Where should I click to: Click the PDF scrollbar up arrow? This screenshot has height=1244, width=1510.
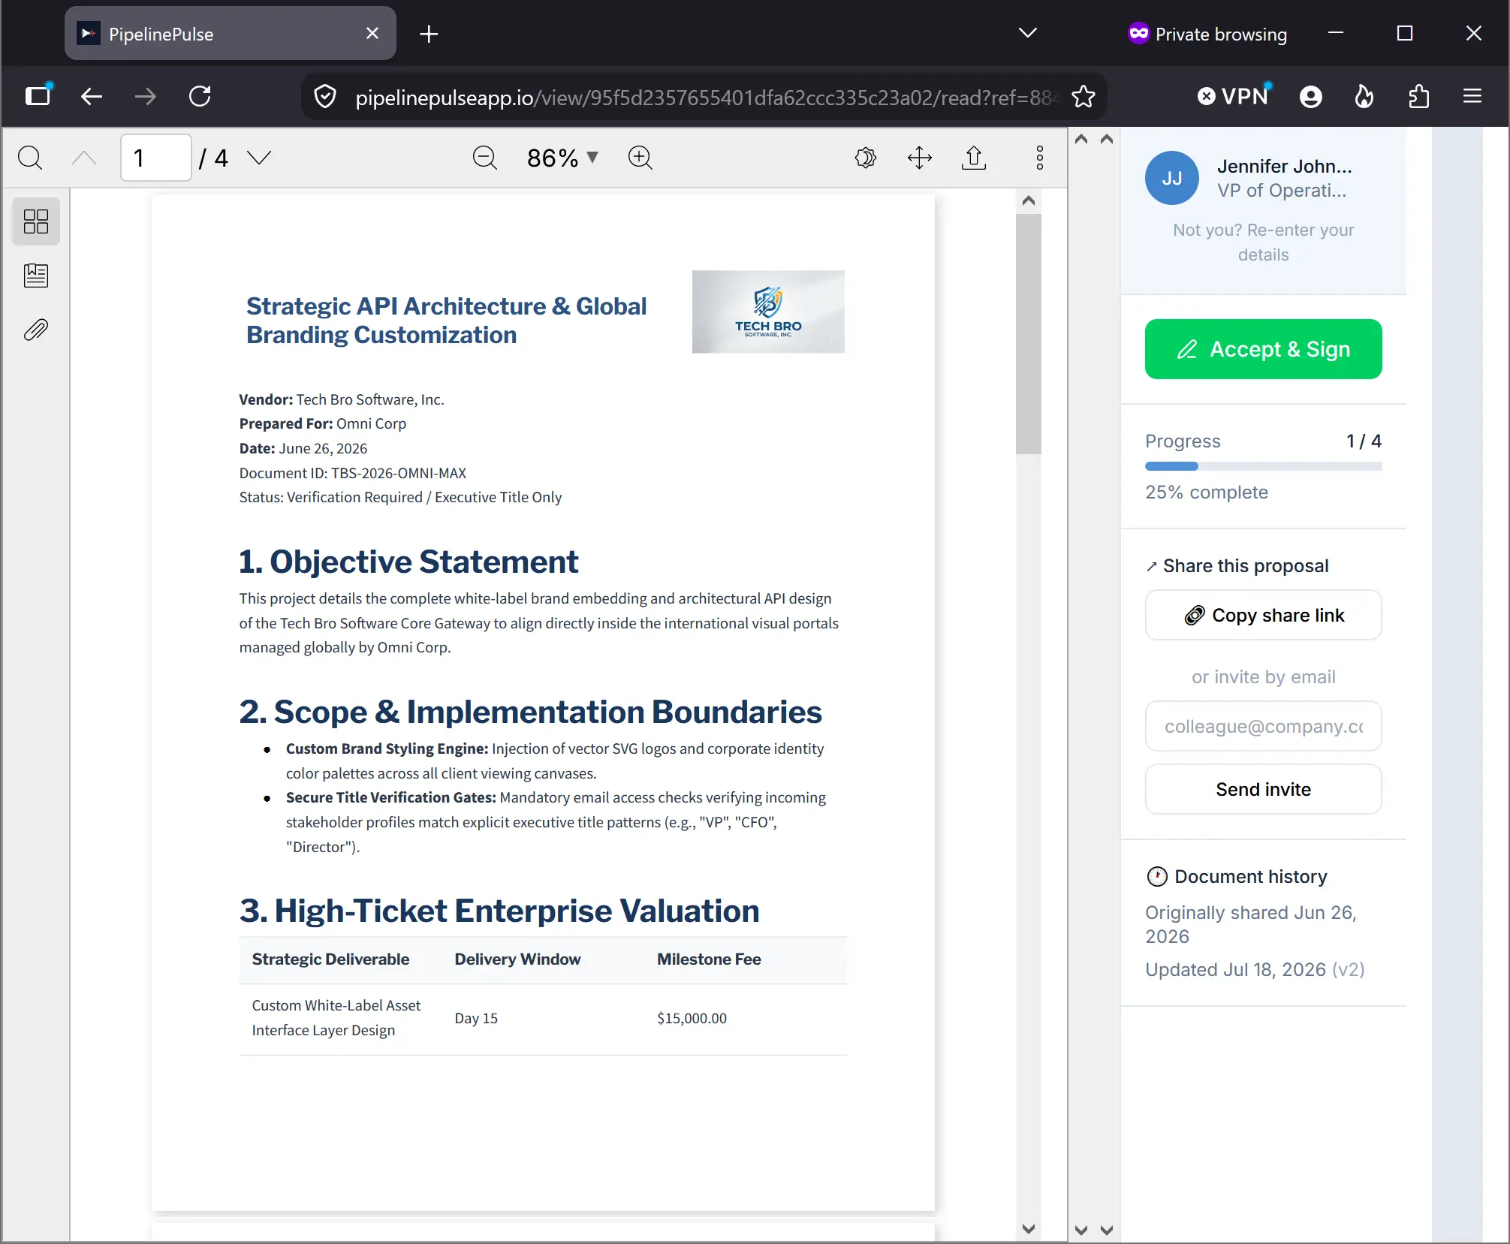(1029, 200)
